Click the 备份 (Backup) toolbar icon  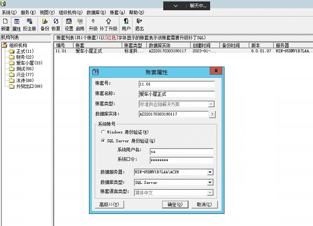pyautogui.click(x=45, y=24)
